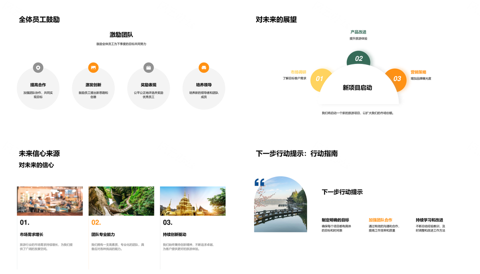Click the orange picture icon above 激发创新
Screen dimensions: 480x274
[x=93, y=67]
